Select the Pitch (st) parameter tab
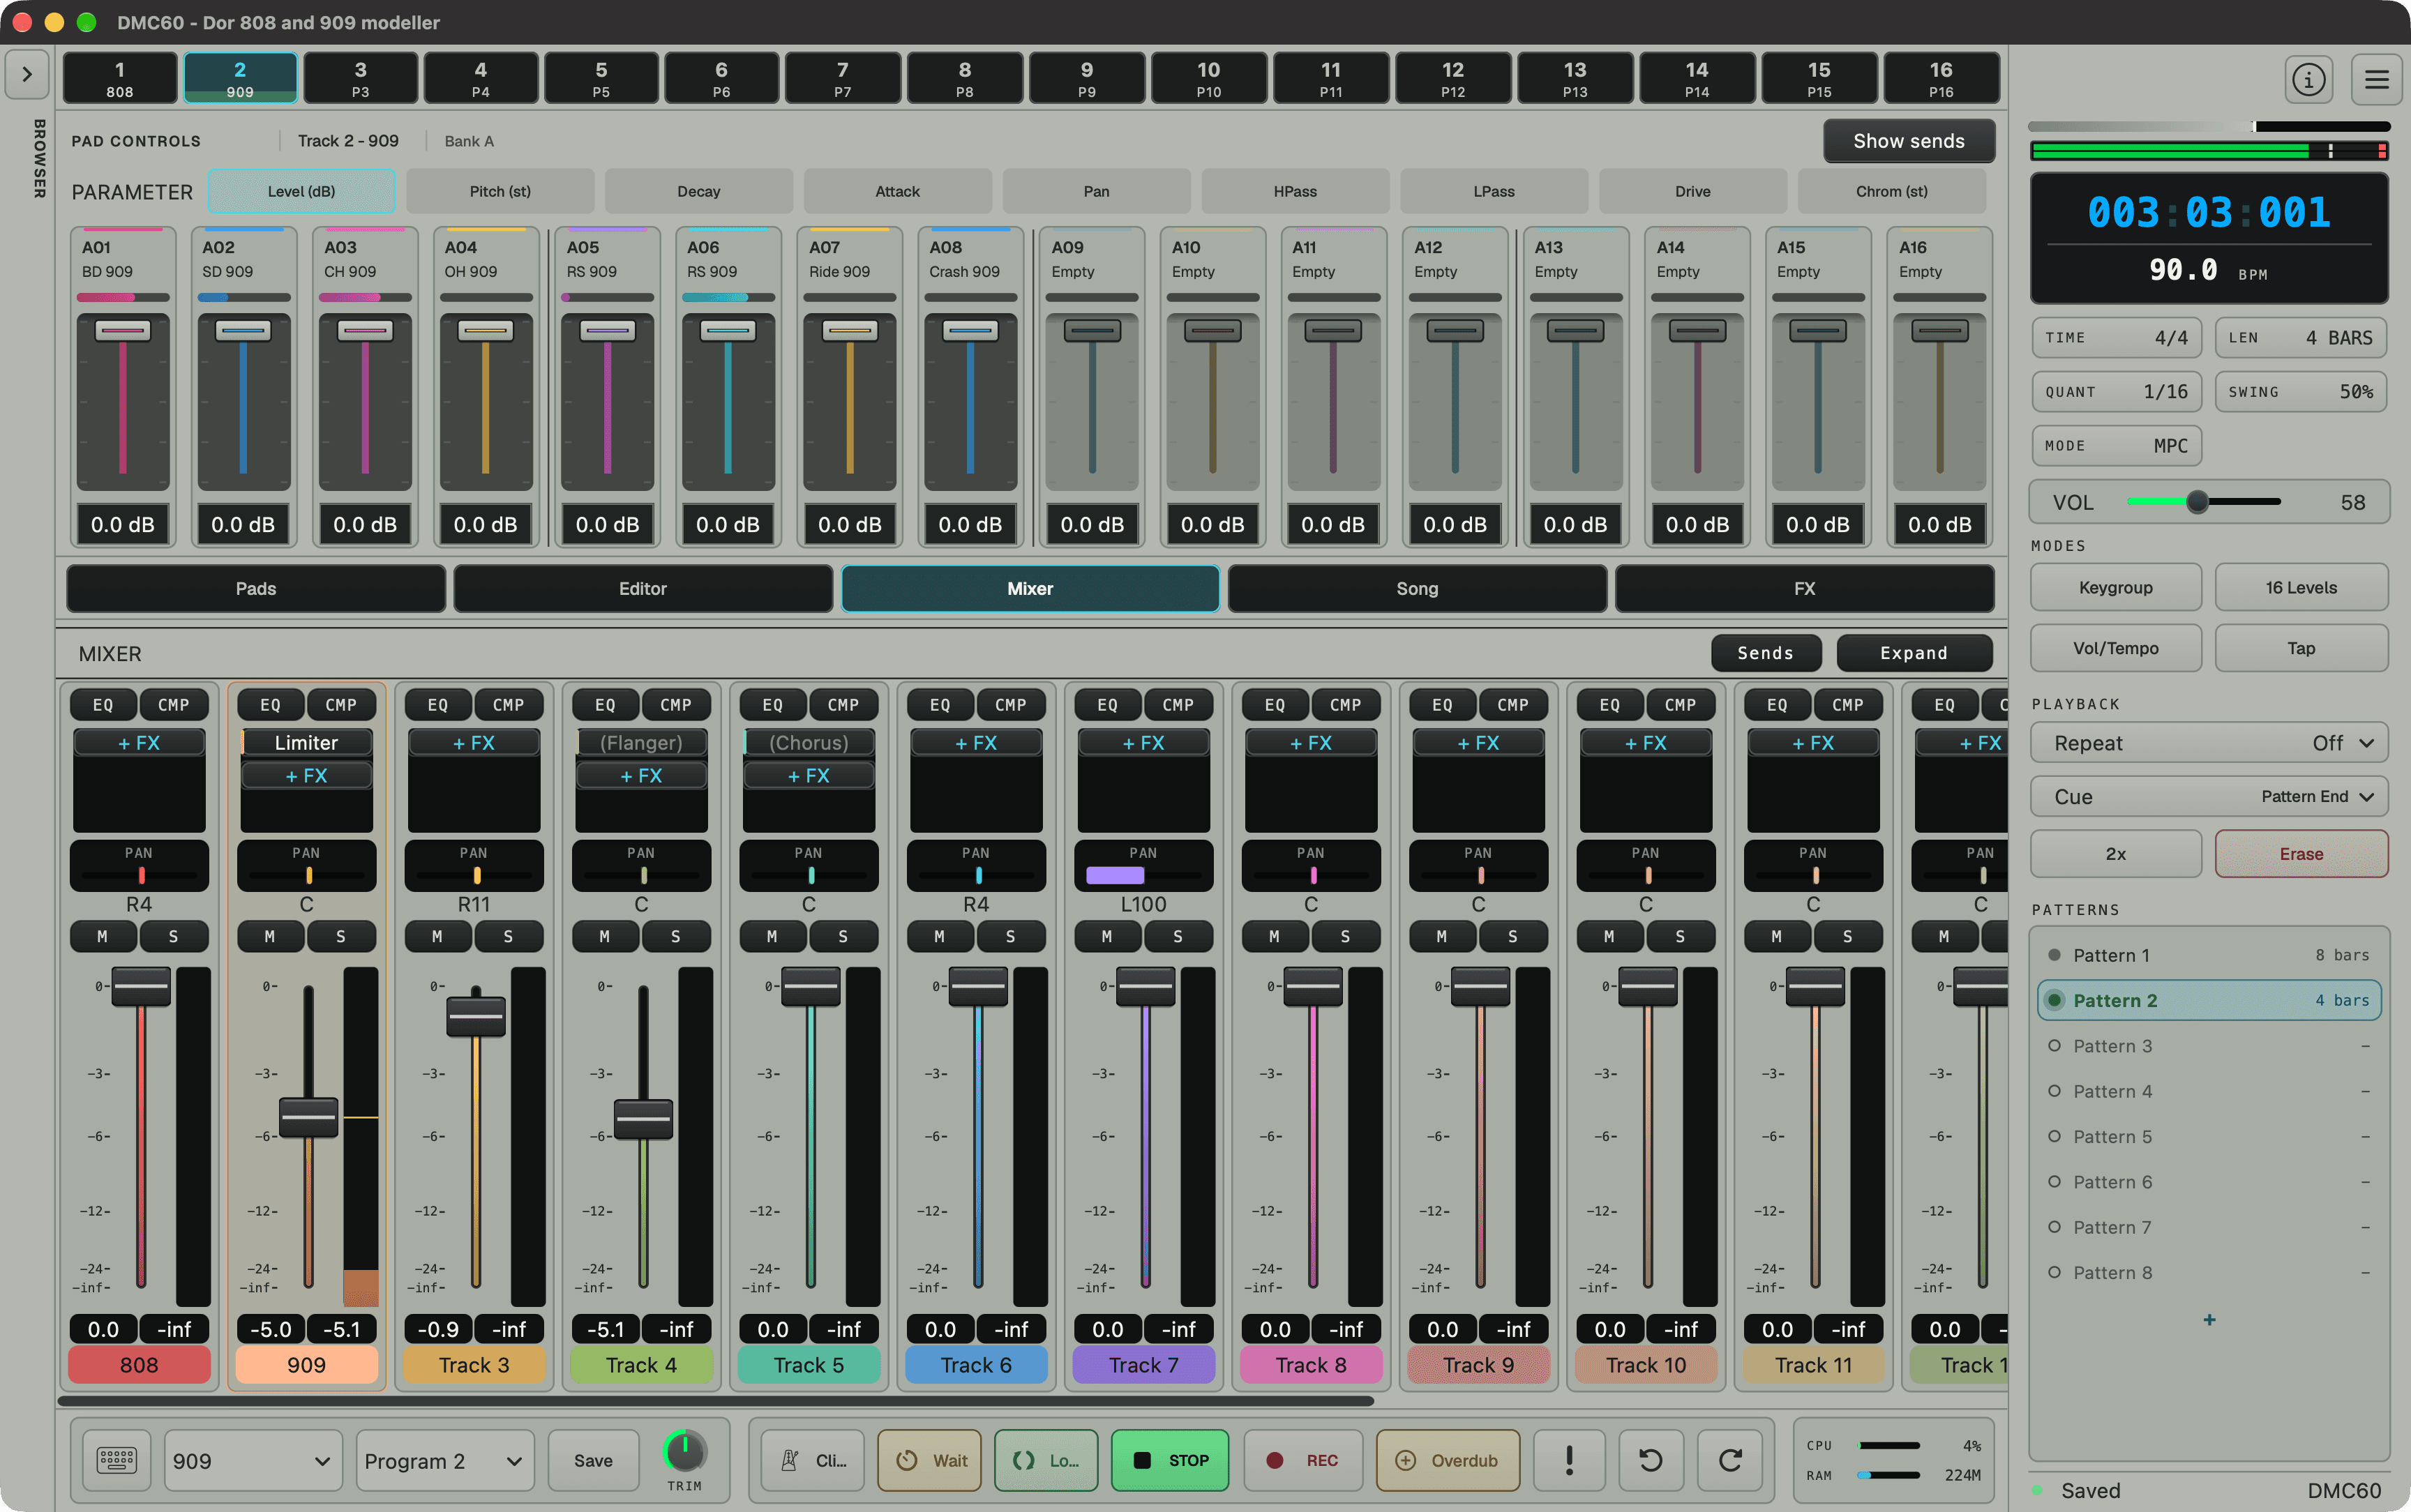The height and width of the screenshot is (1512, 2411). pyautogui.click(x=500, y=191)
